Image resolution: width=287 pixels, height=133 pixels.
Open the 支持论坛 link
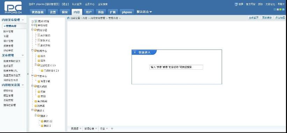[271, 4]
